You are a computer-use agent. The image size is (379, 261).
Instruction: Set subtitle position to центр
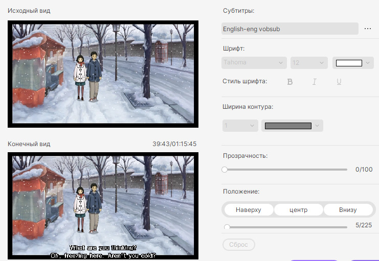(x=298, y=210)
